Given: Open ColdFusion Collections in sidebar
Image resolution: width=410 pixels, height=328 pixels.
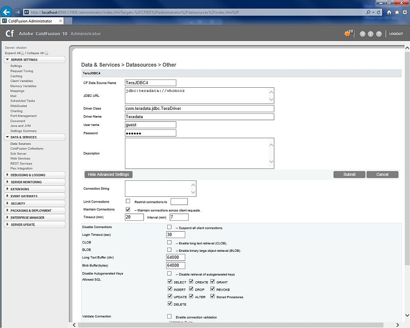Looking at the screenshot, I should [27, 148].
